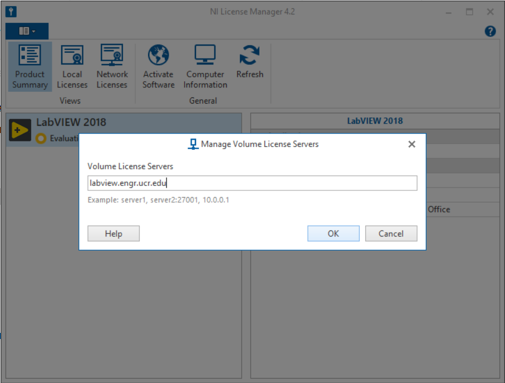The height and width of the screenshot is (383, 505).
Task: Refresh the license list
Action: pyautogui.click(x=249, y=62)
